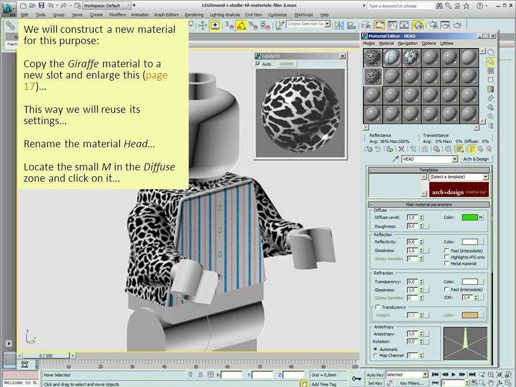Viewport: 516px width, 387px height.
Task: Click the Video Color Check icon
Action: coord(491,89)
